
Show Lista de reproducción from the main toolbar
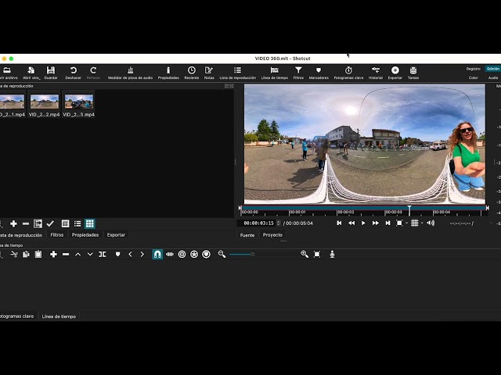point(237,73)
